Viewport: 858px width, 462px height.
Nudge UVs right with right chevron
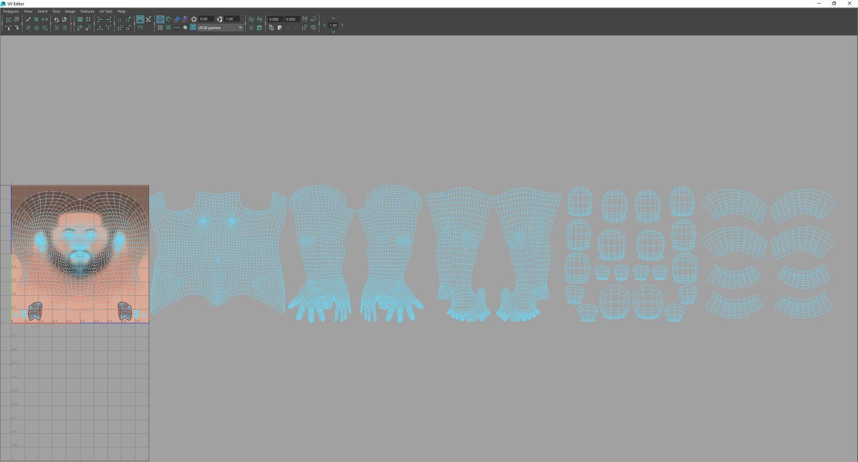(x=342, y=25)
